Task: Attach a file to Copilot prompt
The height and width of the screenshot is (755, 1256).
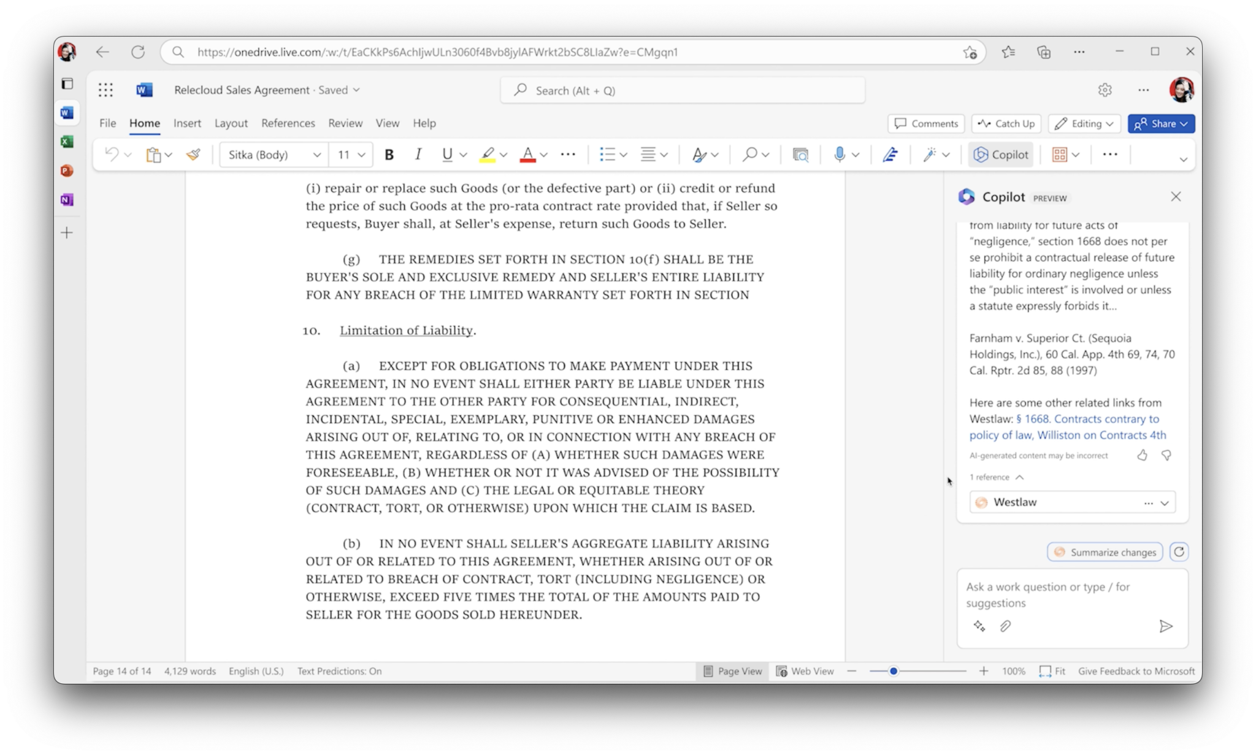Action: pos(1005,626)
